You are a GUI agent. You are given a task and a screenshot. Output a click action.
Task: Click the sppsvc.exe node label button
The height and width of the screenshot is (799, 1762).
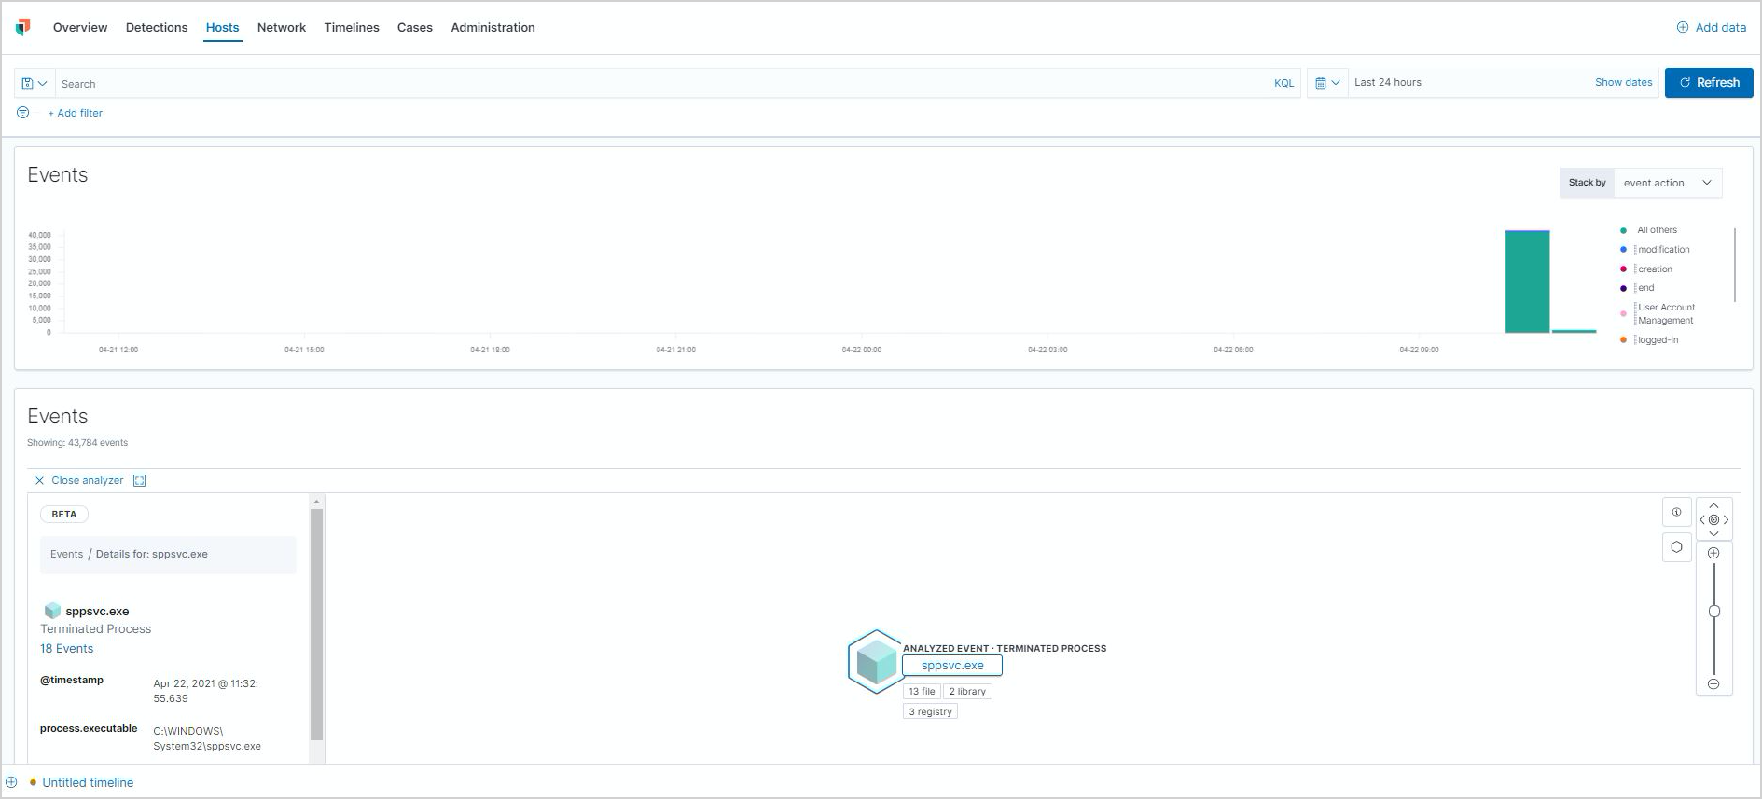click(951, 666)
